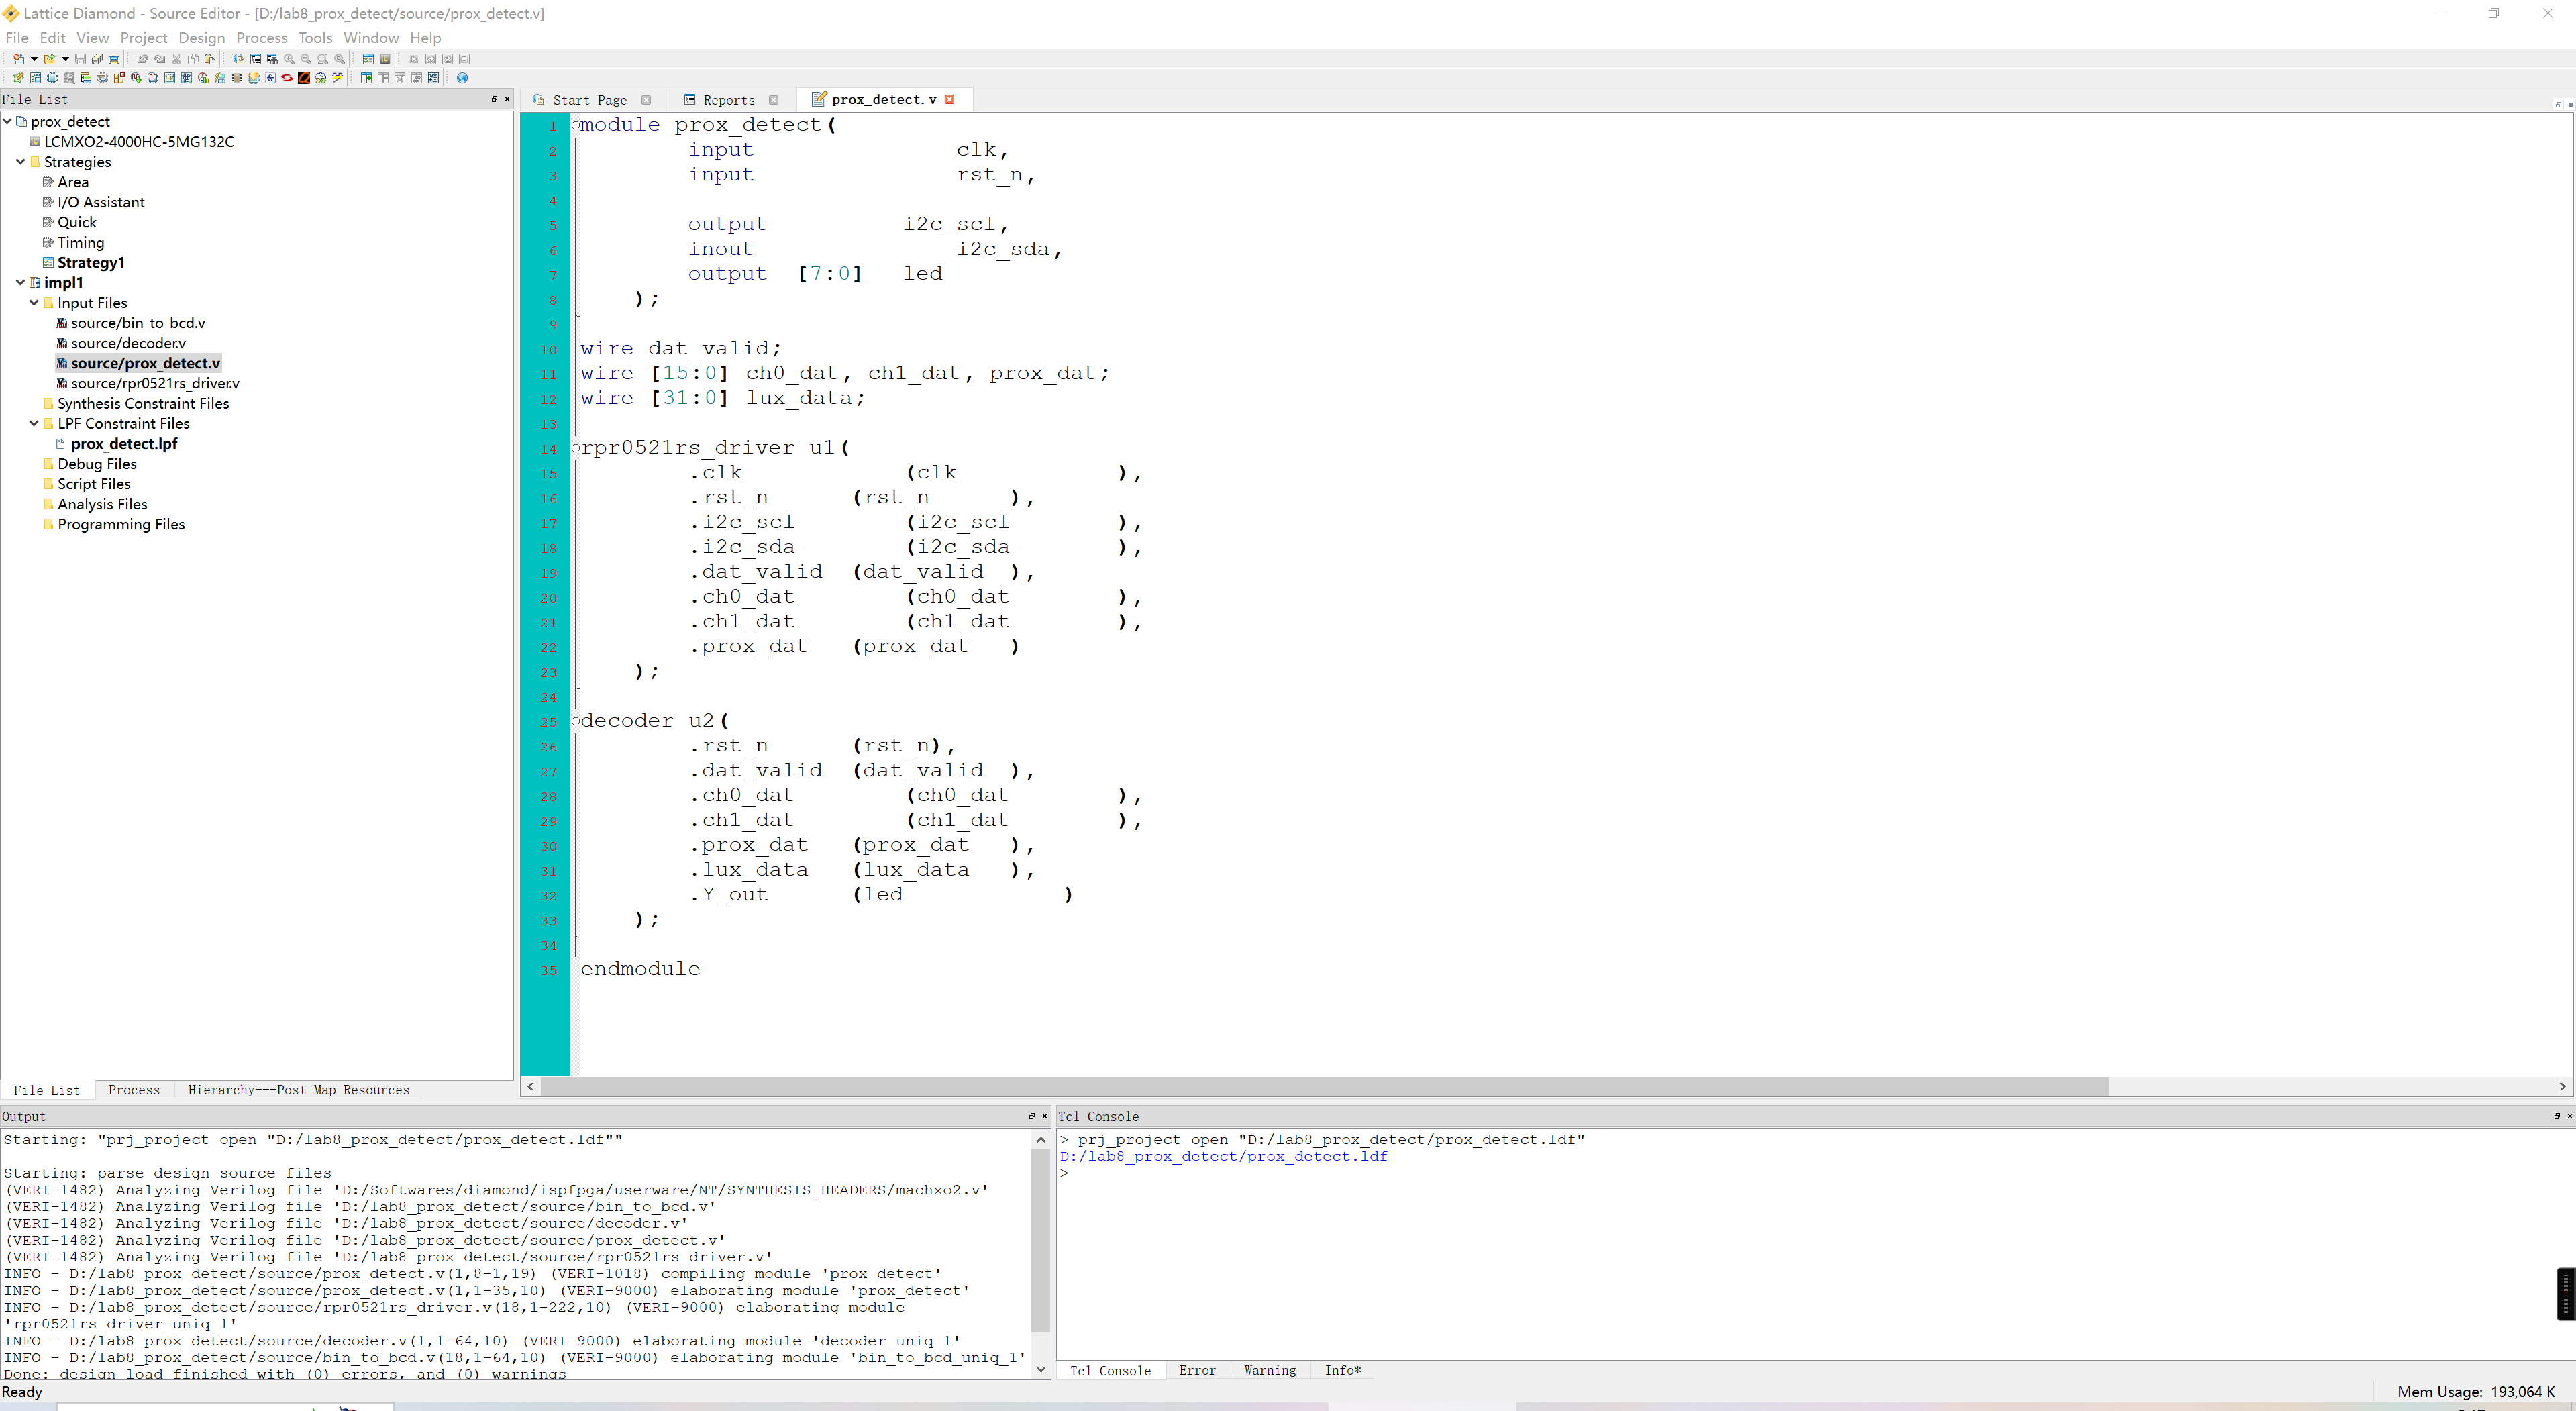Switch to the Hierarchy Post Map Resources tab
This screenshot has width=2576, height=1411.
pyautogui.click(x=298, y=1090)
